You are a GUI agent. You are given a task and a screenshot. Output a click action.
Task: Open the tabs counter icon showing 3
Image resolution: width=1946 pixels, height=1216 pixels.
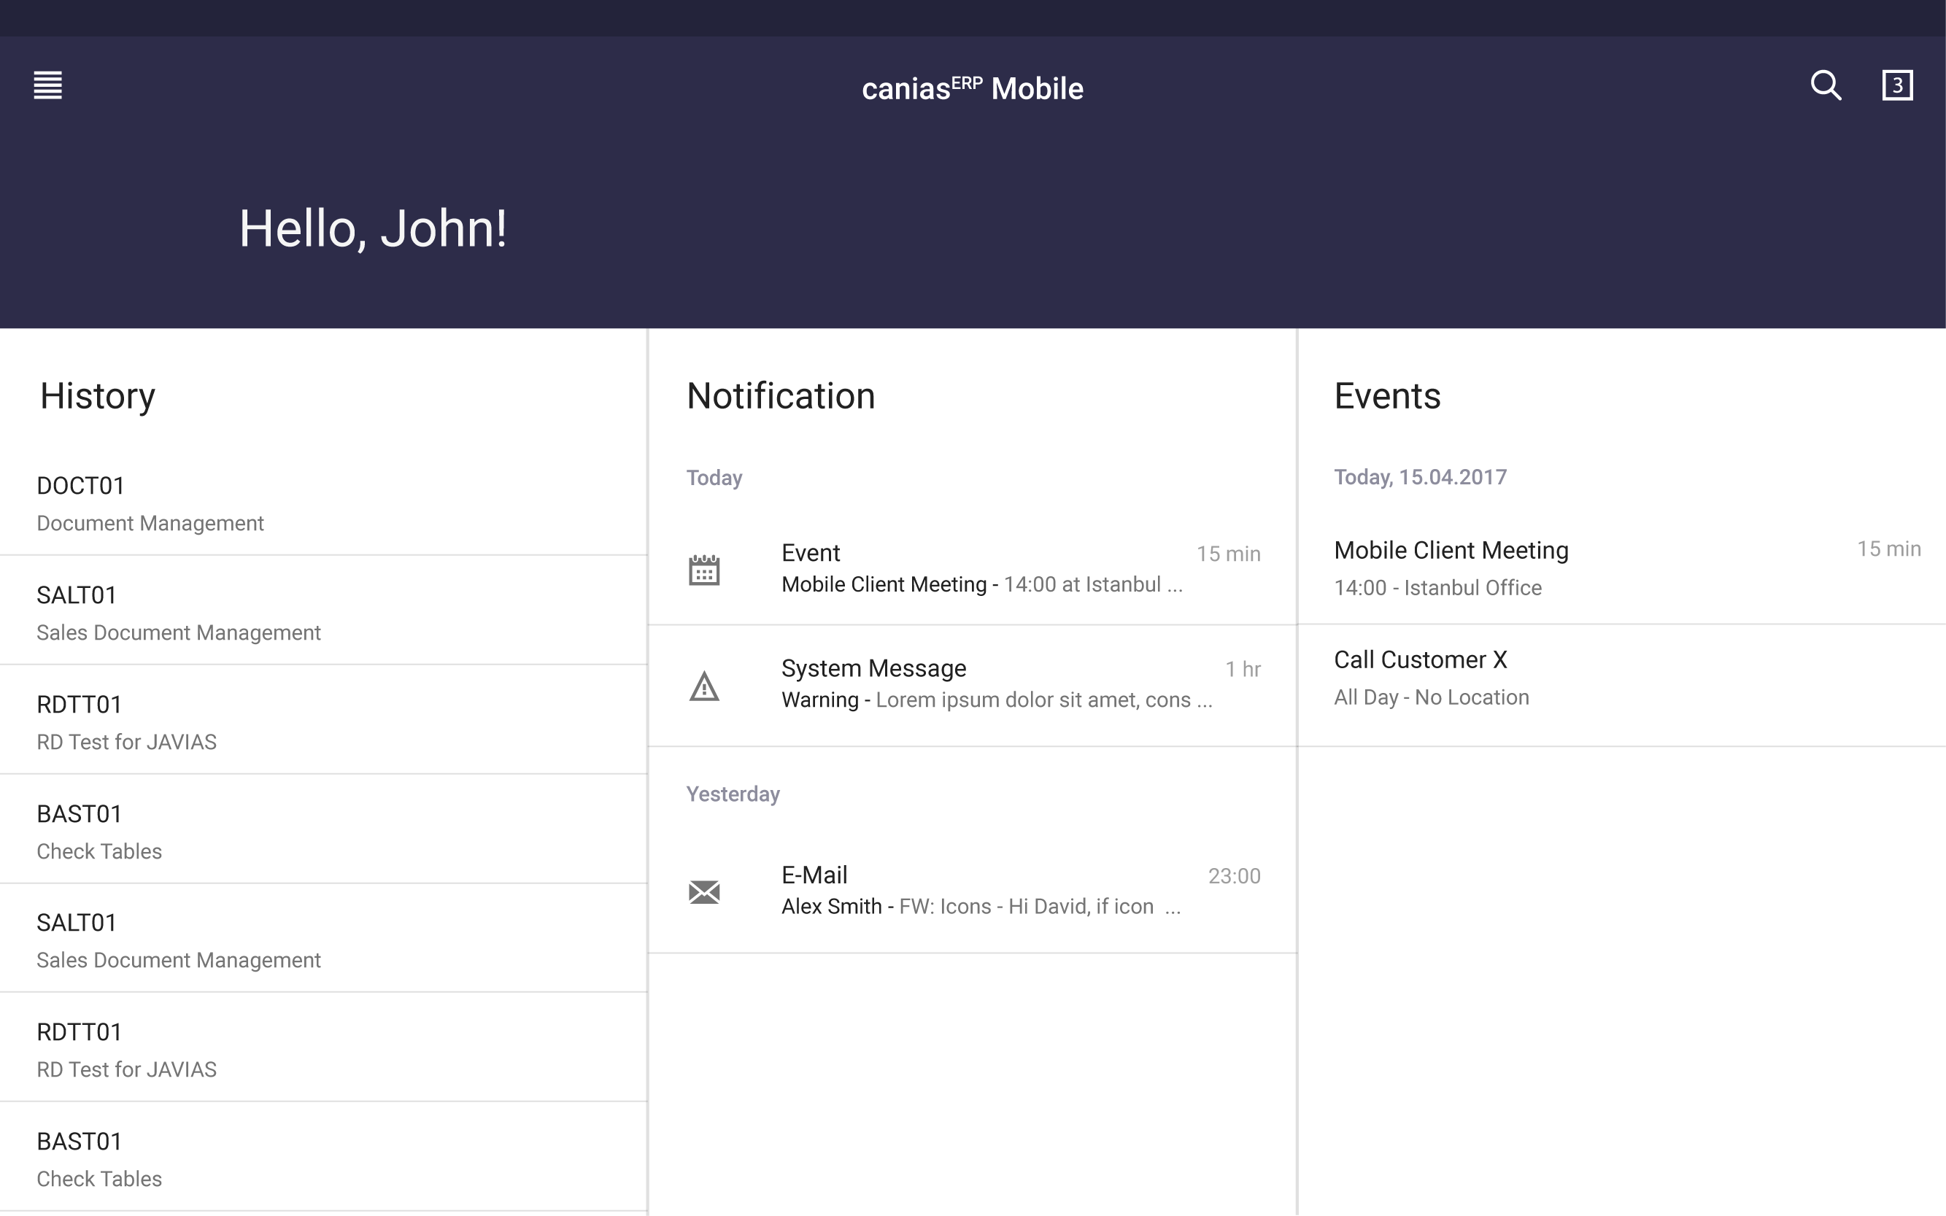(x=1897, y=85)
